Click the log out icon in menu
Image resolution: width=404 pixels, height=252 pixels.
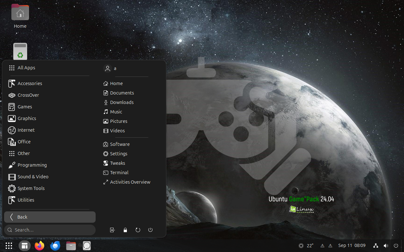pos(112,230)
